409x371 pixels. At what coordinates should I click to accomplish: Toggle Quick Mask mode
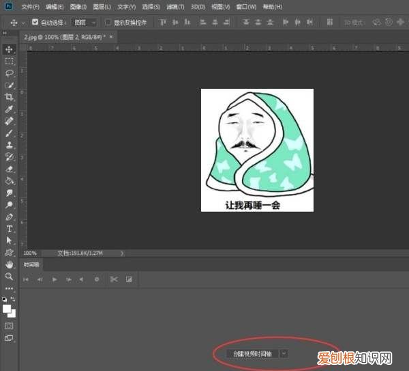pos(9,326)
